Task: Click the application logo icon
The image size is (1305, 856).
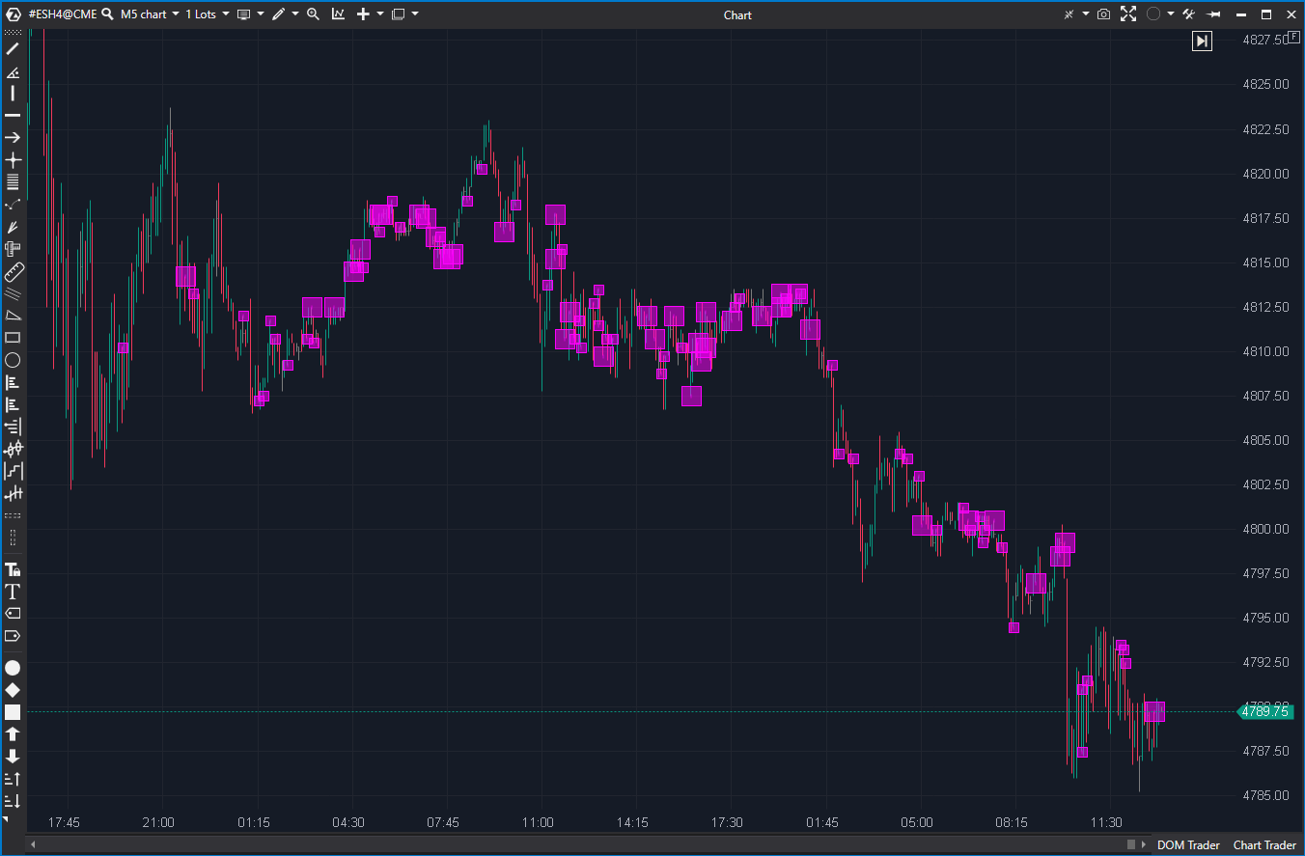Action: click(x=14, y=14)
